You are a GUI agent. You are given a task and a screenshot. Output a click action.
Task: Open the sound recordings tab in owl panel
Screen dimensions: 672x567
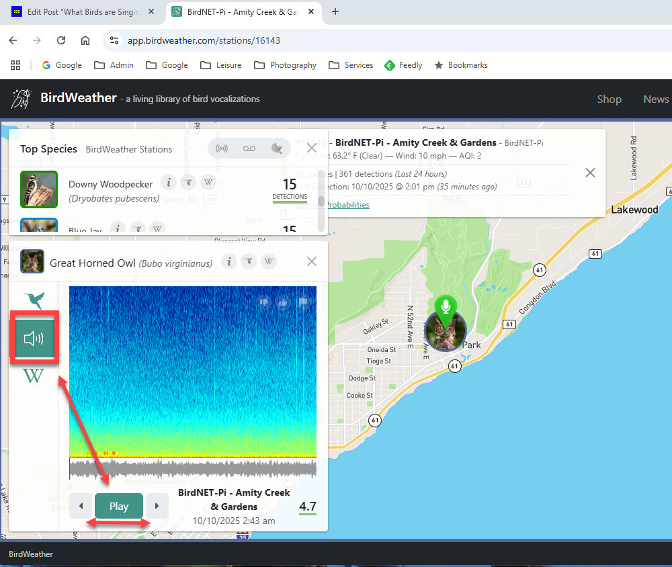34,338
